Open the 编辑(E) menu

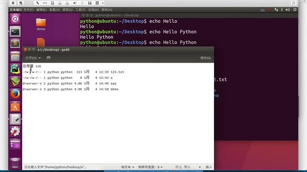tap(42, 10)
